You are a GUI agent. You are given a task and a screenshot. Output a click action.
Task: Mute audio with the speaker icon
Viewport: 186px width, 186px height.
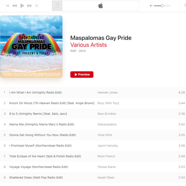[x=151, y=6]
